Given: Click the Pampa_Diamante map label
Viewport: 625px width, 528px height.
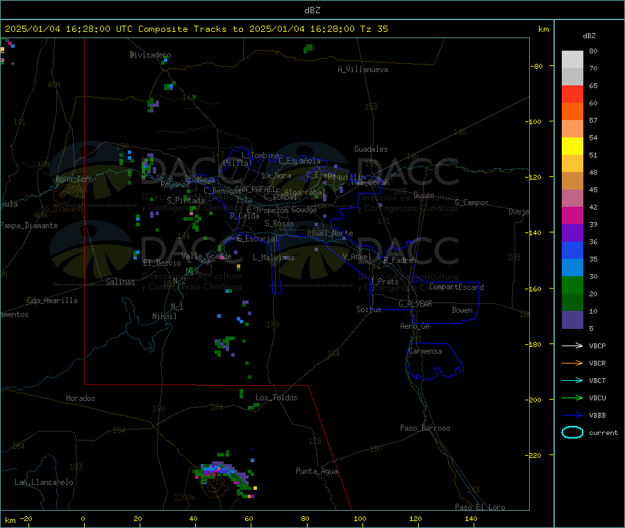Looking at the screenshot, I should (28, 225).
